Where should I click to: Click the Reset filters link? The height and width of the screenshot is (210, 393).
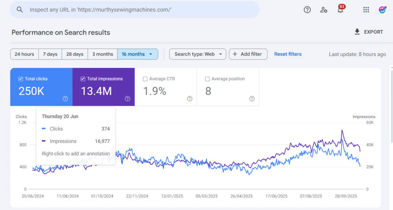point(288,54)
